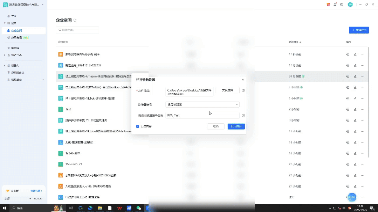
Task: Select 企业空间 in the sidebar
Action: [17, 31]
